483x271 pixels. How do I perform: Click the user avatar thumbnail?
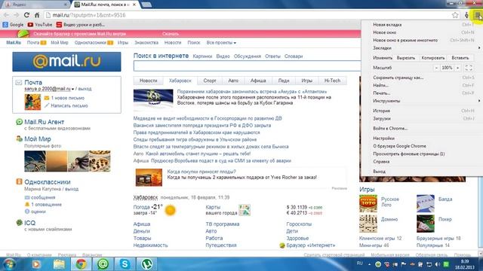pos(32,102)
